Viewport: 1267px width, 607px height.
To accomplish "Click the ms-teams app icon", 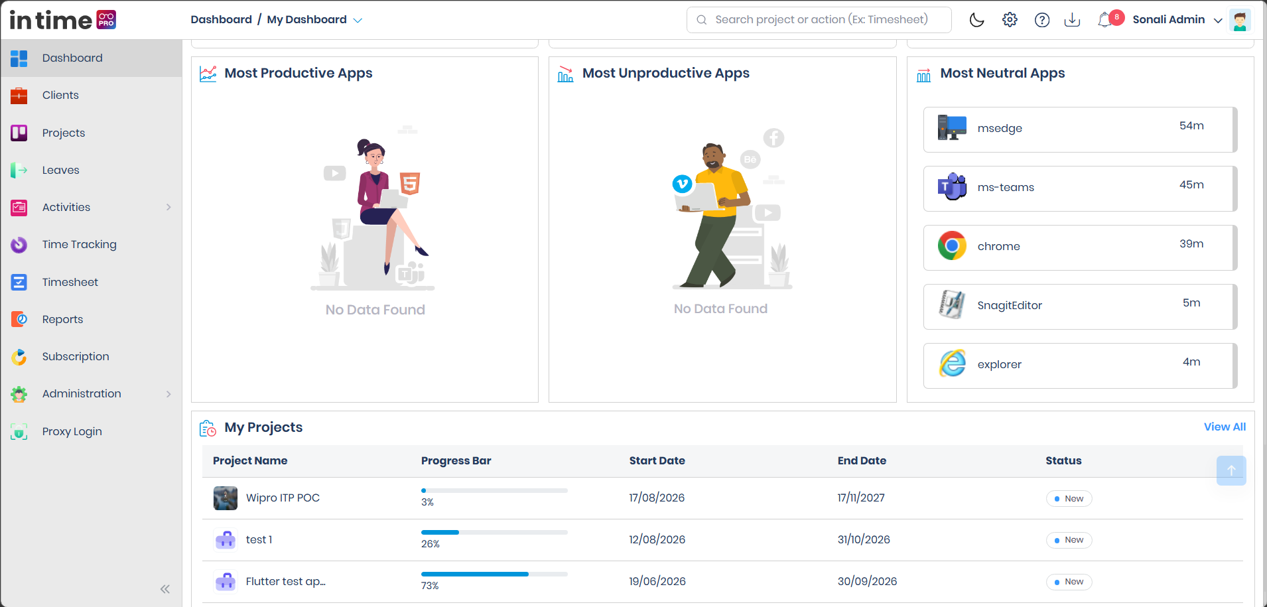I will (952, 186).
